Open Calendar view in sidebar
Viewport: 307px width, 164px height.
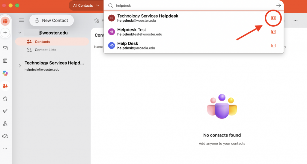[5, 61]
